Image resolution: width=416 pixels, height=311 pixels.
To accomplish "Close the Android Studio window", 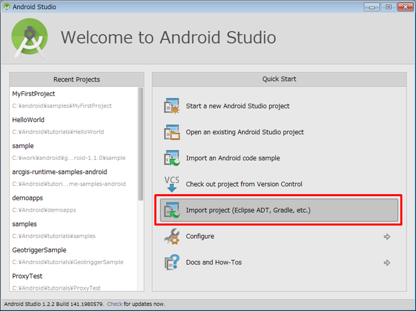I will [405, 7].
